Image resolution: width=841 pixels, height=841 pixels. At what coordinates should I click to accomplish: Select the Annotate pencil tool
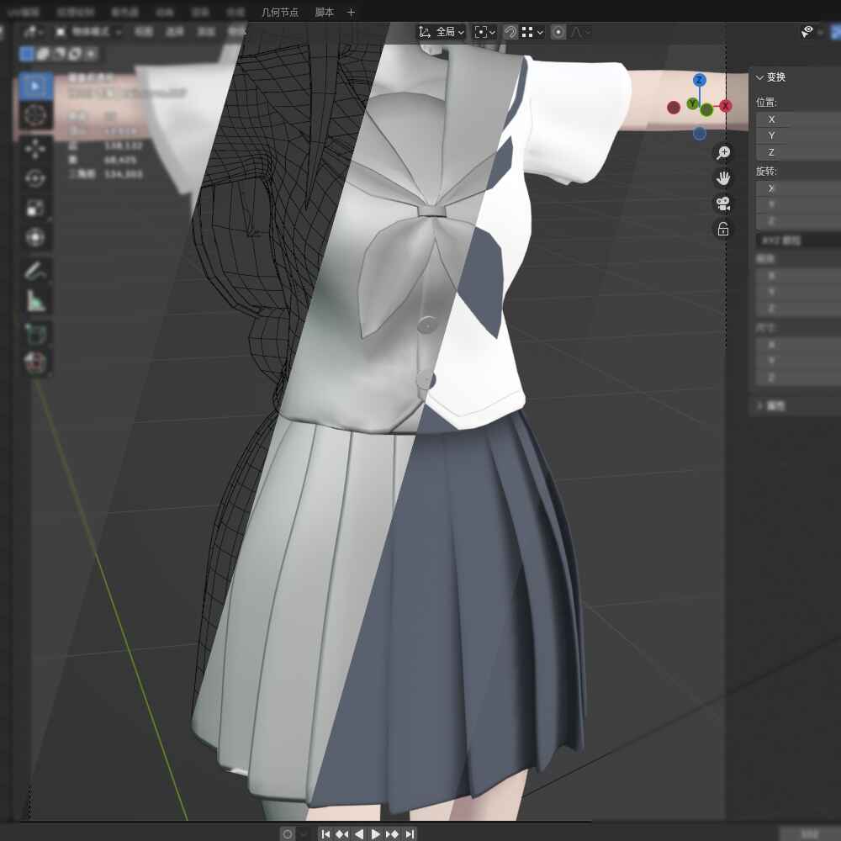pos(35,270)
